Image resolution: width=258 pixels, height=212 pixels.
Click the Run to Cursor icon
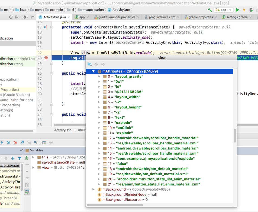pos(36,143)
